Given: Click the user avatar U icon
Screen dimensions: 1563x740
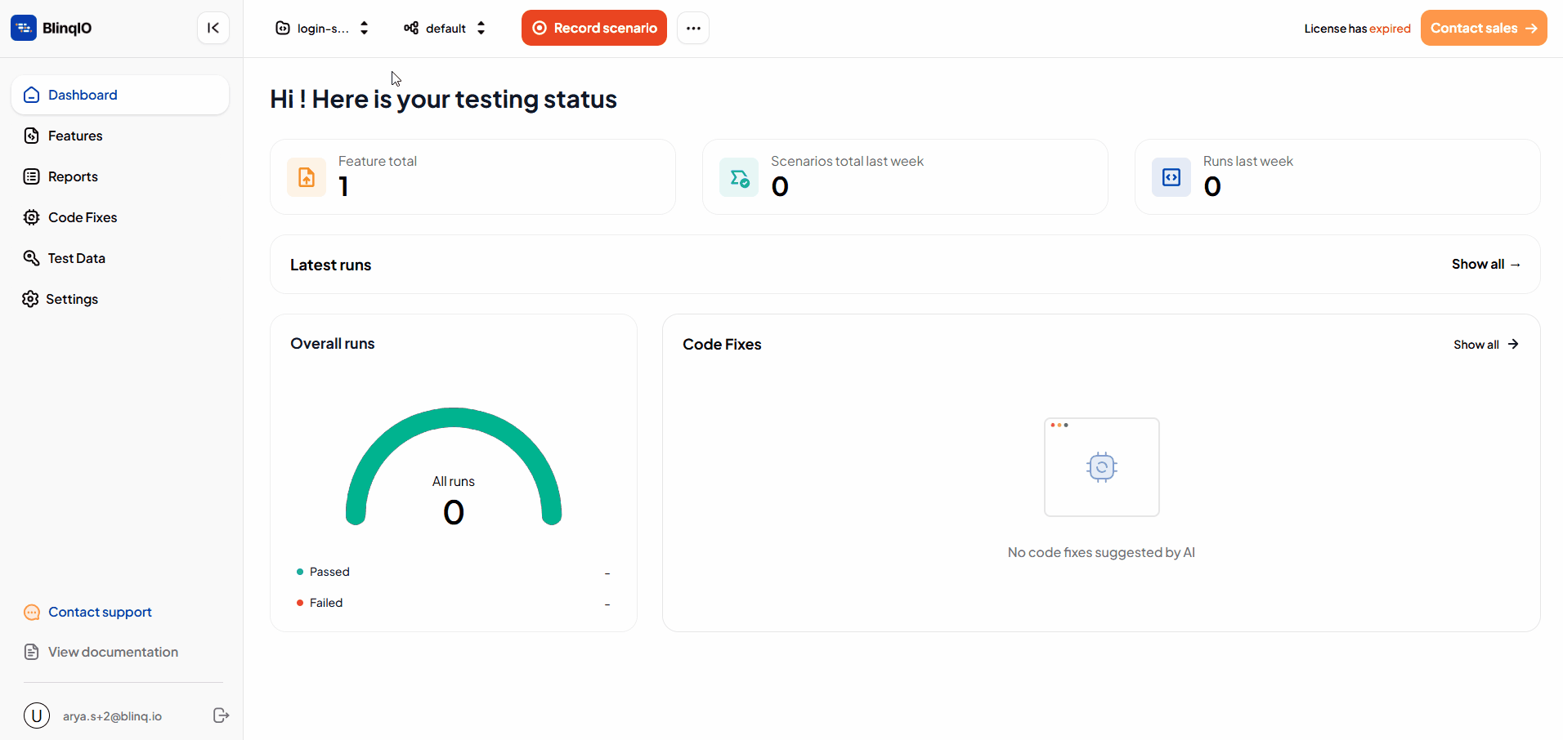Looking at the screenshot, I should tap(37, 715).
